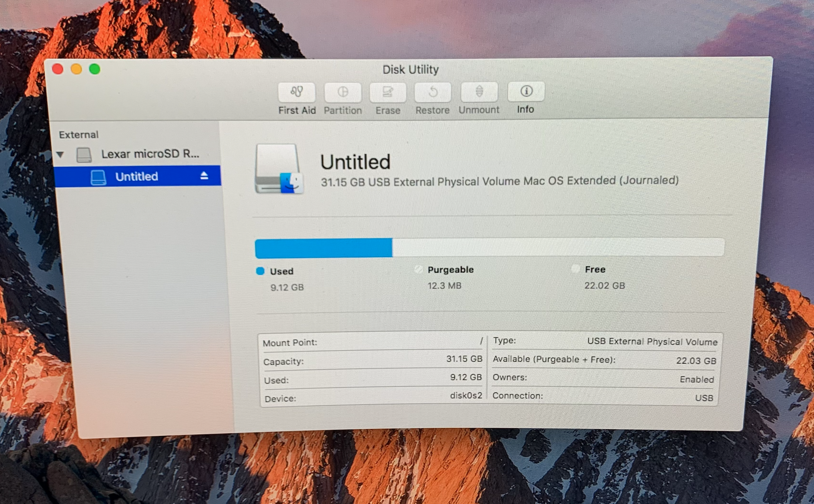Click the large Untitled drive icon
Image resolution: width=814 pixels, height=504 pixels.
[x=279, y=169]
